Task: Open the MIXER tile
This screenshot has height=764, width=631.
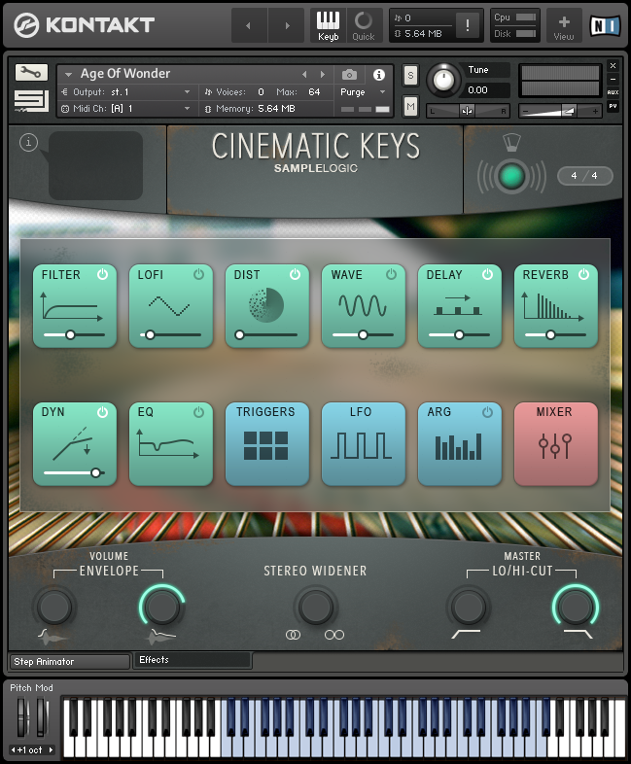Action: [x=555, y=444]
